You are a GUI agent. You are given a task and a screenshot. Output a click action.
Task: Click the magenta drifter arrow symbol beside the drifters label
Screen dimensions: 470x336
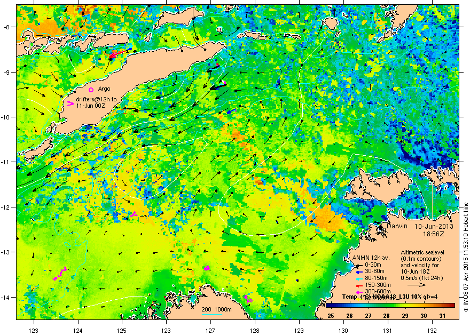[70, 104]
